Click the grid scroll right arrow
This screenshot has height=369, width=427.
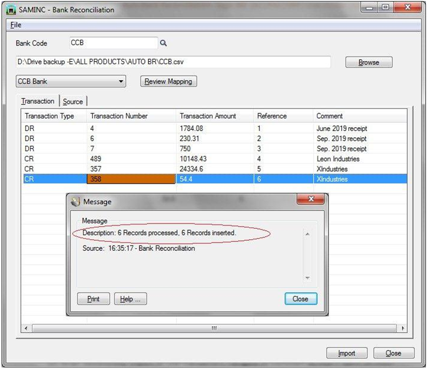click(403, 328)
